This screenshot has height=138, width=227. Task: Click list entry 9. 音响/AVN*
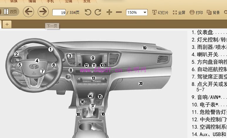click(209, 97)
